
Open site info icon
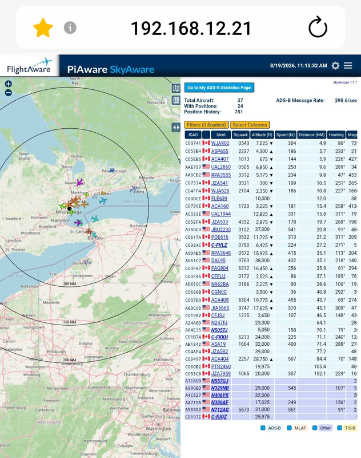(x=70, y=27)
